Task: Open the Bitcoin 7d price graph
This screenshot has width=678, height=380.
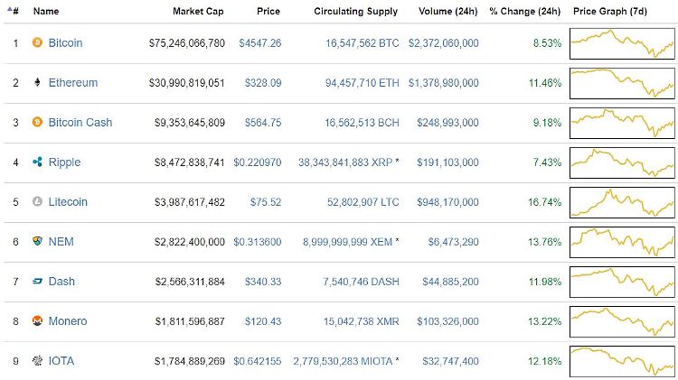Action: (x=622, y=43)
